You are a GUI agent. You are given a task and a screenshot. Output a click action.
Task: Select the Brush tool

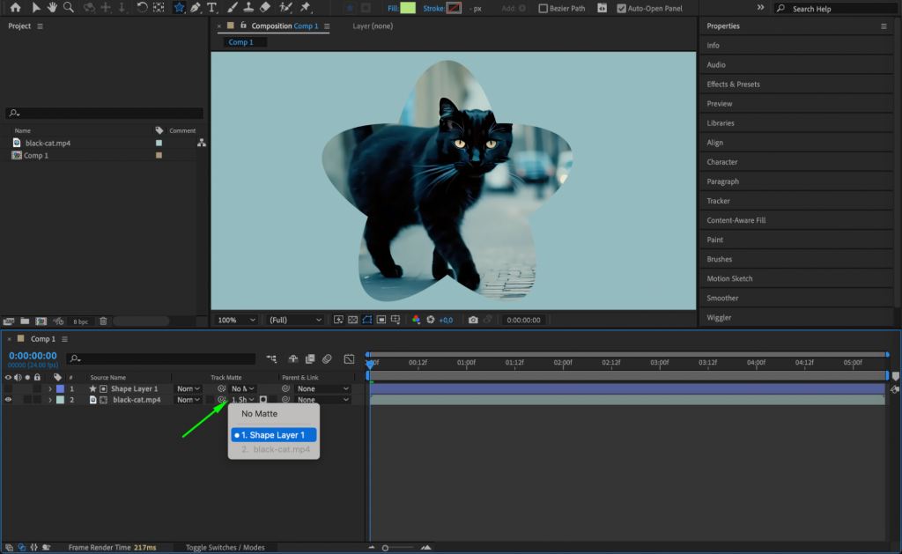(232, 8)
